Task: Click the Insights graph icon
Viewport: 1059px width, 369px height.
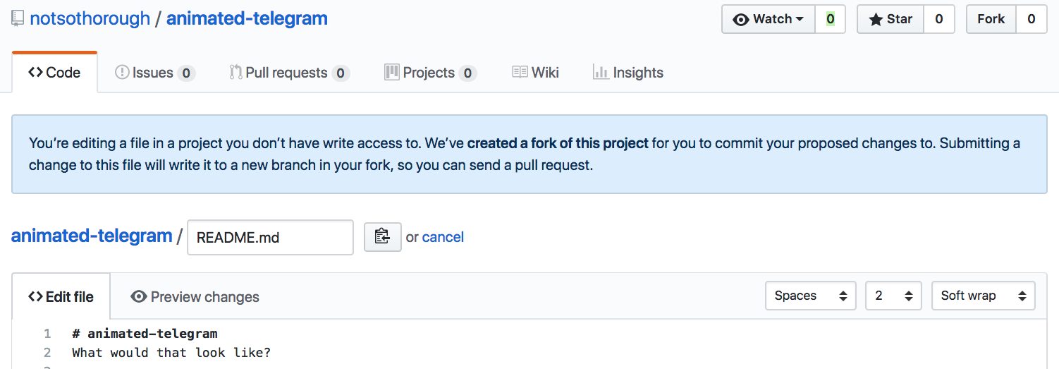Action: coord(601,72)
